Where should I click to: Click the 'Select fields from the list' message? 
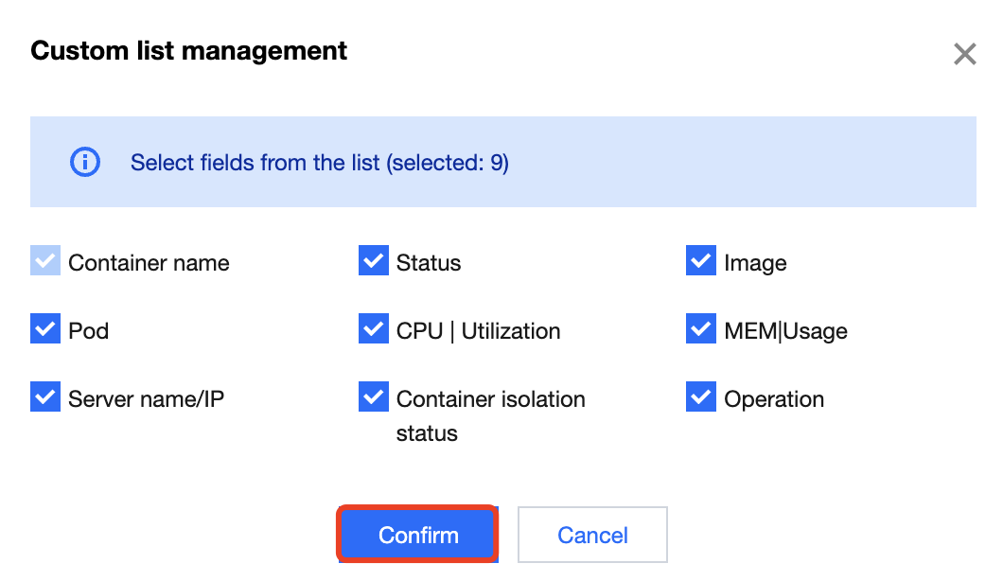coord(319,163)
